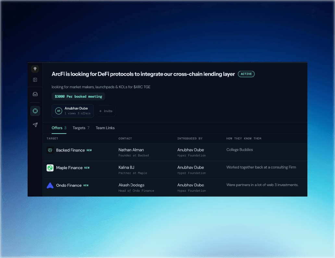The height and width of the screenshot is (258, 335).
Task: Click the ArcFi campaign title heading
Action: [143, 74]
